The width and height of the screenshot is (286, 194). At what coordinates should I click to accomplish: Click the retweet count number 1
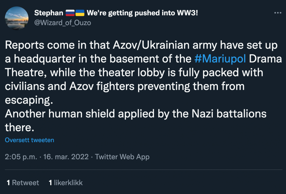point(8,183)
